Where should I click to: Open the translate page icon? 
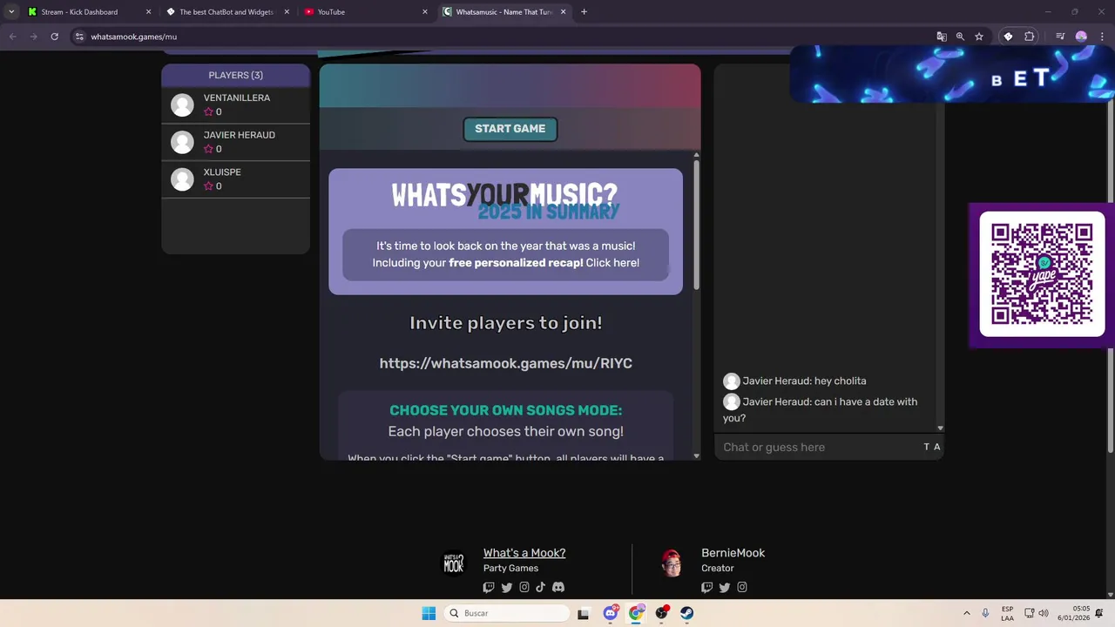coord(942,37)
